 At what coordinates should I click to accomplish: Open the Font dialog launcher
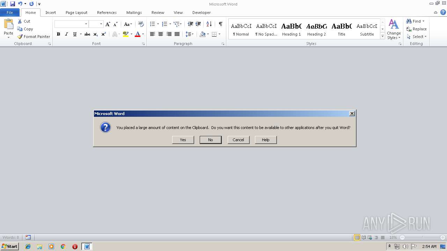coord(143,44)
